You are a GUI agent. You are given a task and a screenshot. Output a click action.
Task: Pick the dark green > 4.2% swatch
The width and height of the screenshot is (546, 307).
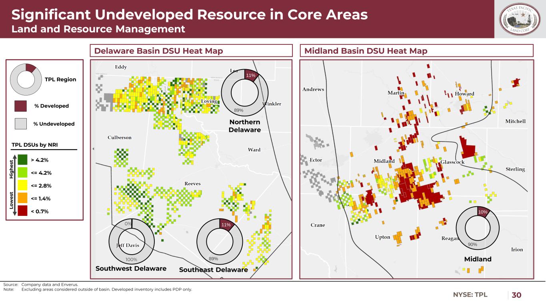click(x=22, y=160)
